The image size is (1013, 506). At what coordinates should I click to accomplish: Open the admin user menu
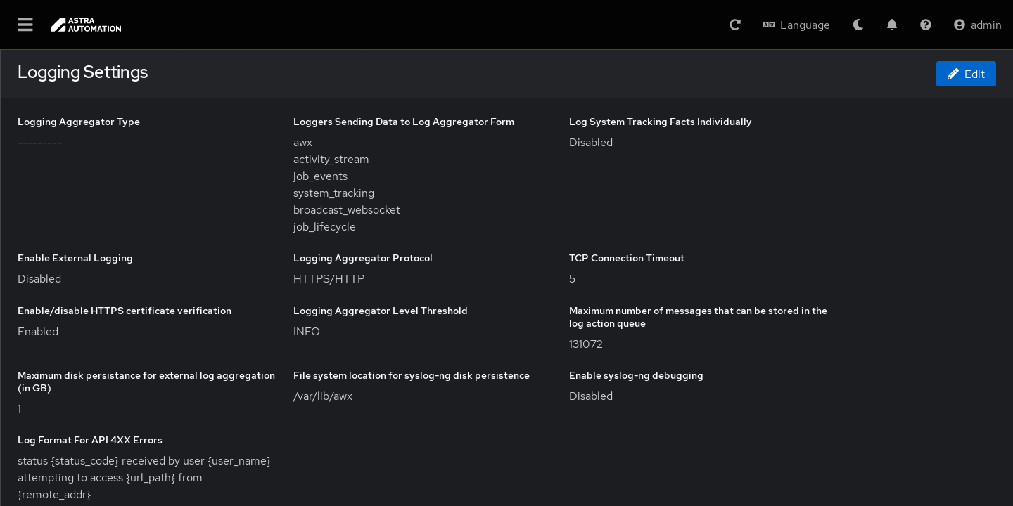[x=977, y=25]
